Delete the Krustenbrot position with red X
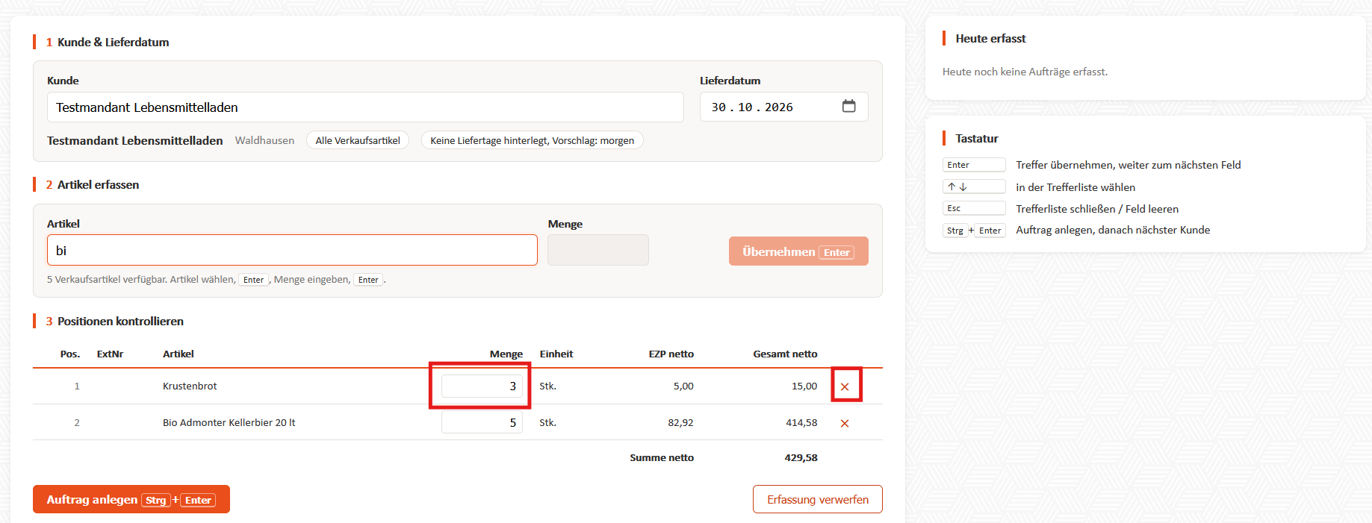Image resolution: width=1372 pixels, height=523 pixels. click(845, 386)
